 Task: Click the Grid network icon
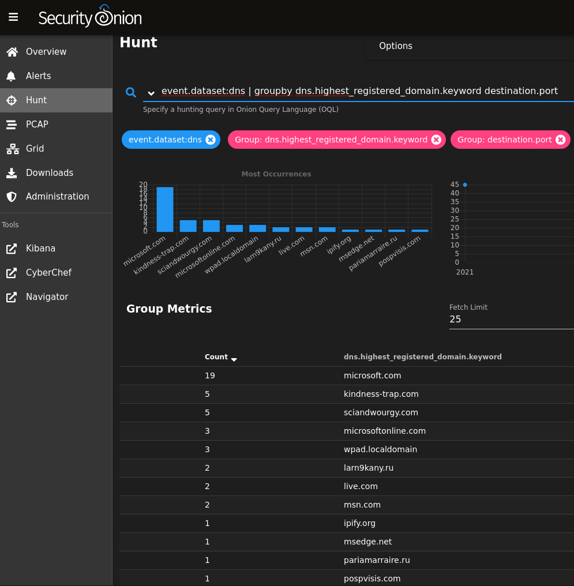12,149
